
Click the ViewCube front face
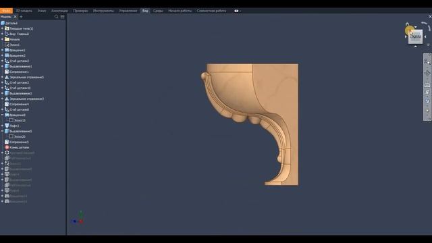click(416, 36)
